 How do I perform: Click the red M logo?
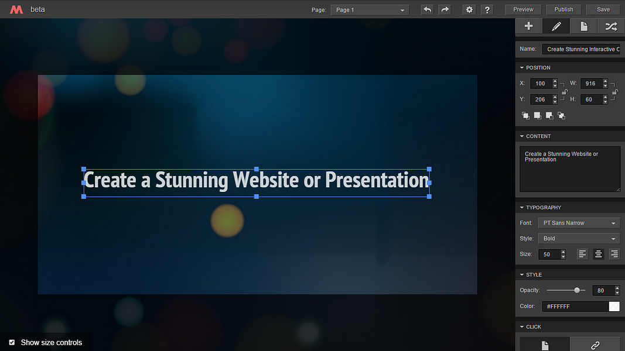tap(16, 9)
